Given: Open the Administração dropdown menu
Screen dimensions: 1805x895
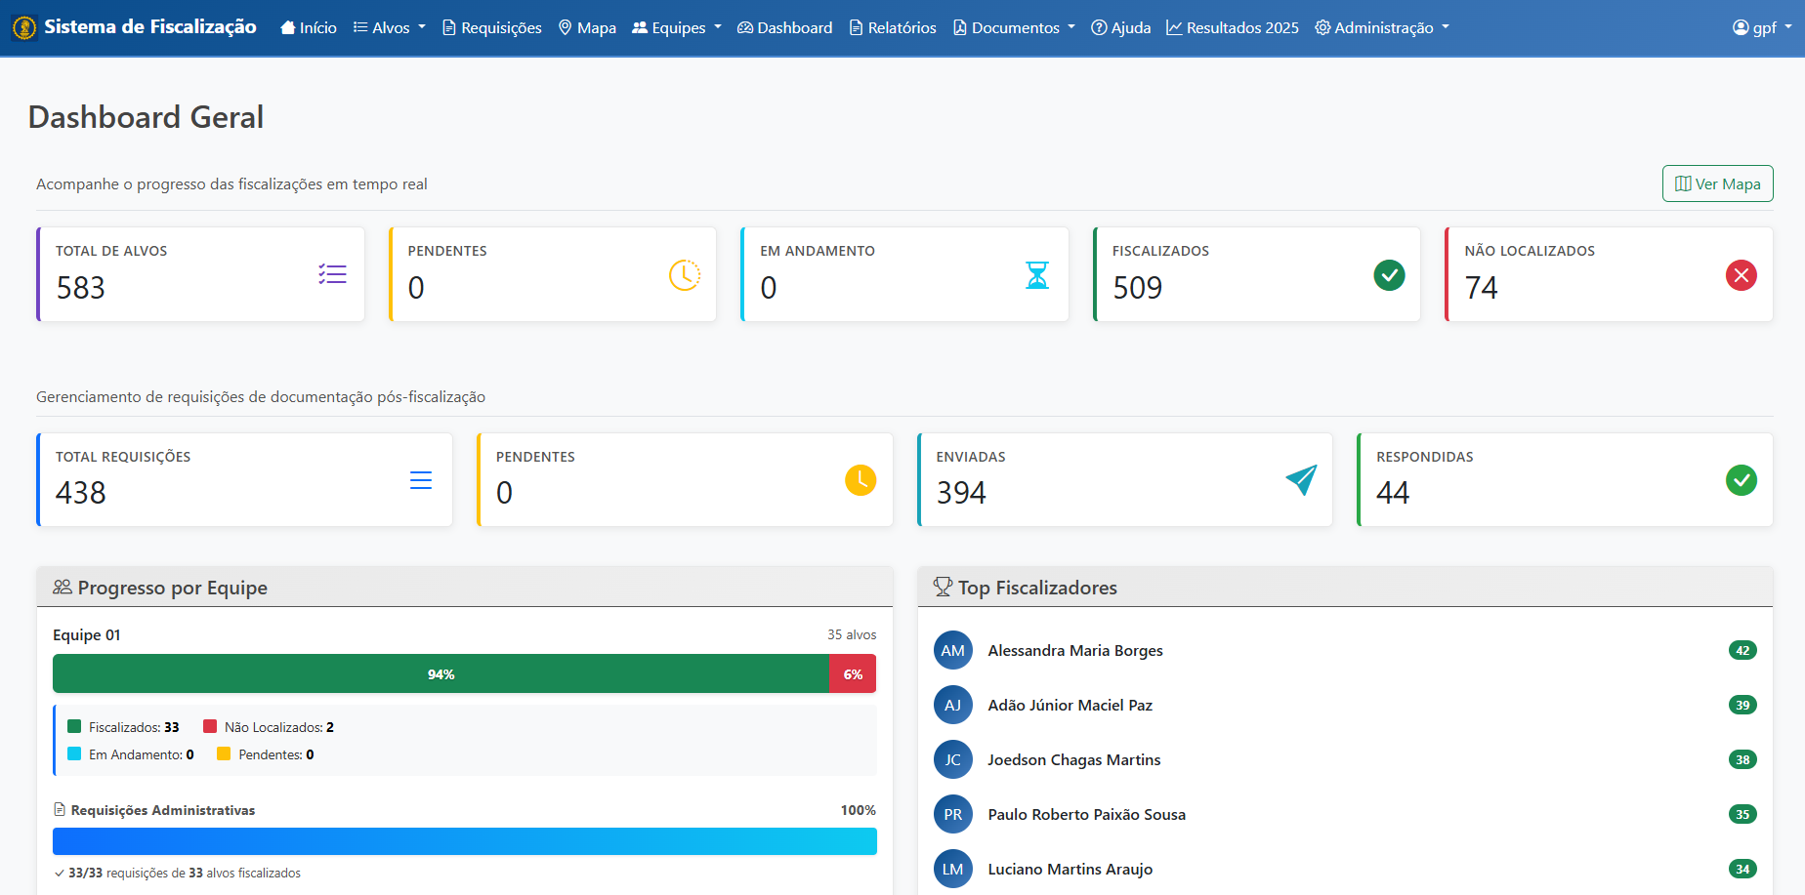Looking at the screenshot, I should tap(1382, 27).
